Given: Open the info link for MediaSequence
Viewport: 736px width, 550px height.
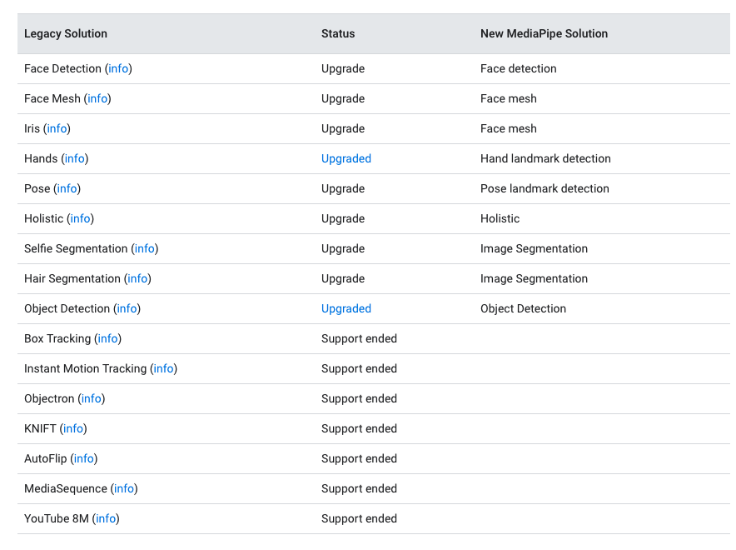Looking at the screenshot, I should pos(123,488).
